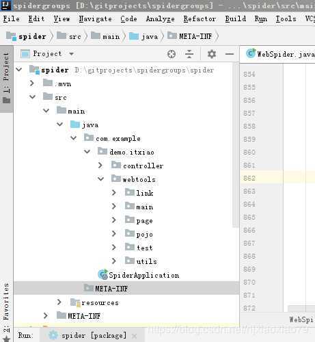Image resolution: width=315 pixels, height=342 pixels.
Task: Click the SpiderApplication class icon
Action: [x=103, y=274]
